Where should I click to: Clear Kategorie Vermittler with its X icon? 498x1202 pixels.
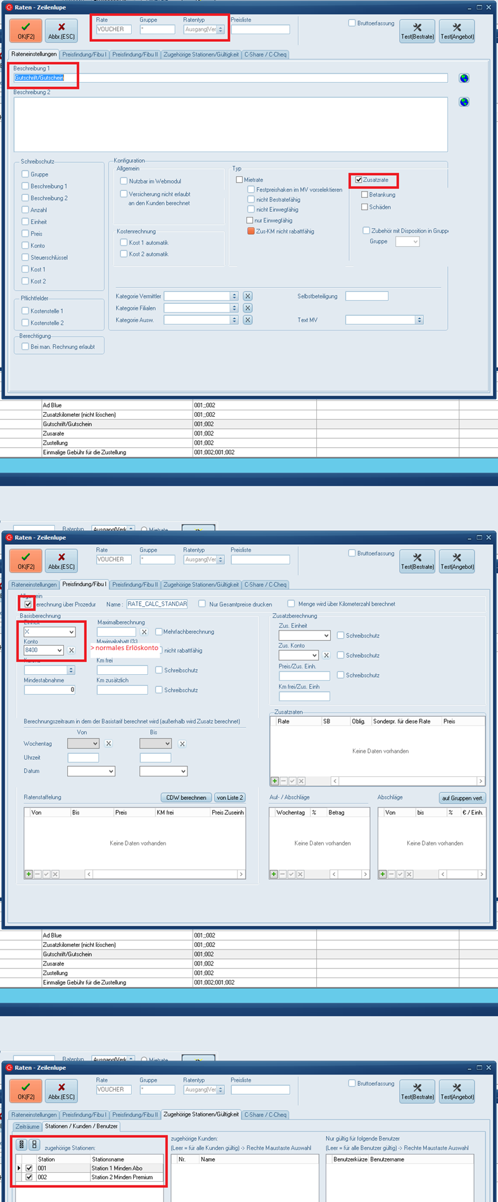248,296
